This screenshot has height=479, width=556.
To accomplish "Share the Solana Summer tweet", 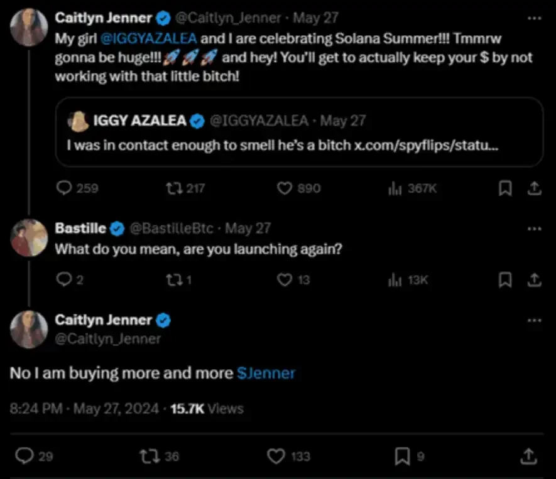I will (533, 188).
